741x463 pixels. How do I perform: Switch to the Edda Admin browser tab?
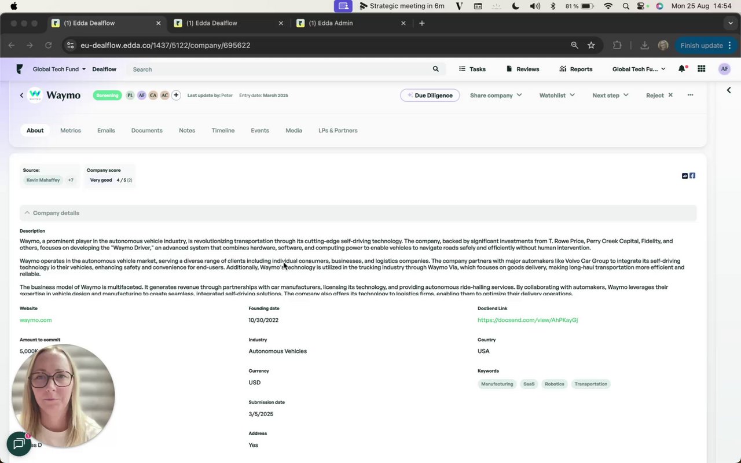[352, 23]
